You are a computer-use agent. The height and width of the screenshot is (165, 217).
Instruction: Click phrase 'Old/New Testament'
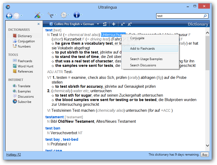76,121
